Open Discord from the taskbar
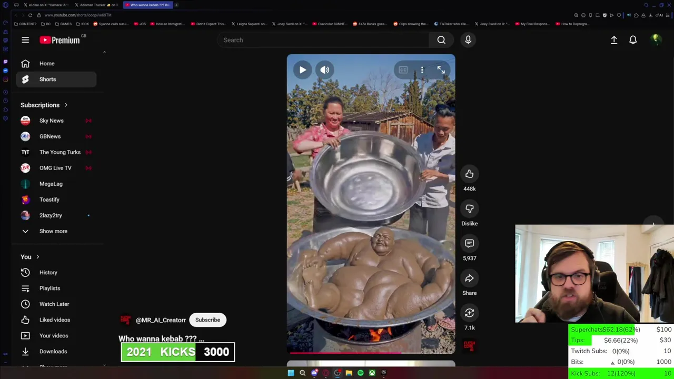This screenshot has height=379, width=674. pyautogui.click(x=314, y=373)
